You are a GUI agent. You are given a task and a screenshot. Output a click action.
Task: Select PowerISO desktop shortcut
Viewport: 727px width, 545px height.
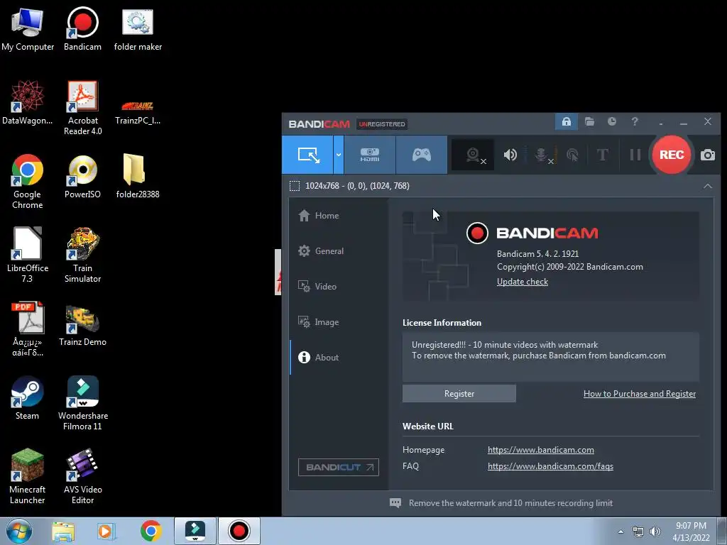coord(82,177)
